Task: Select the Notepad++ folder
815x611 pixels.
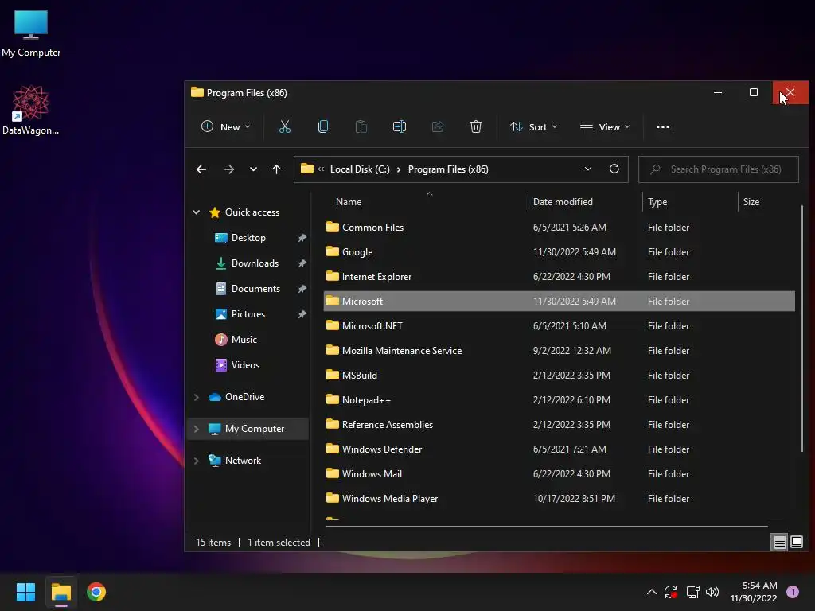Action: 559,400
